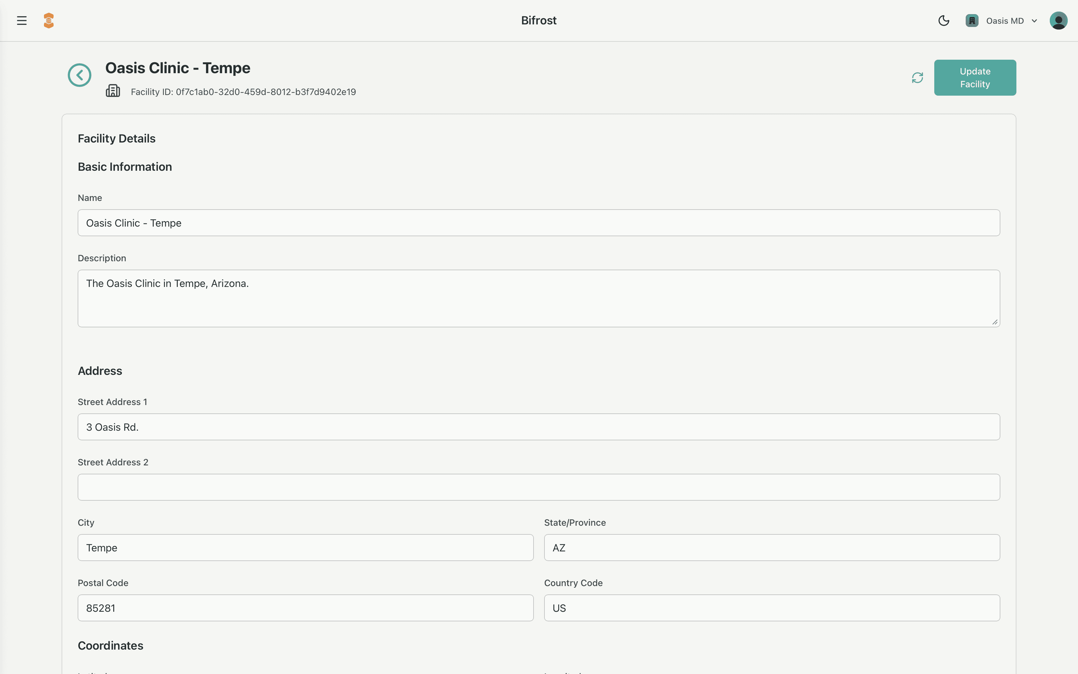Open the hamburger navigation menu
The image size is (1078, 674).
tap(21, 20)
